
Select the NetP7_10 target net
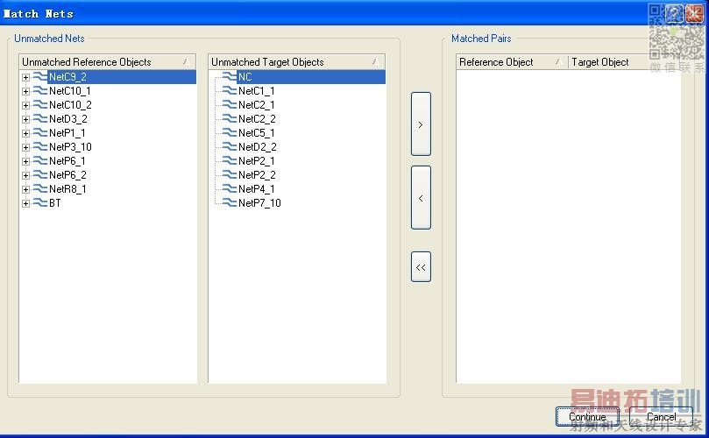259,203
